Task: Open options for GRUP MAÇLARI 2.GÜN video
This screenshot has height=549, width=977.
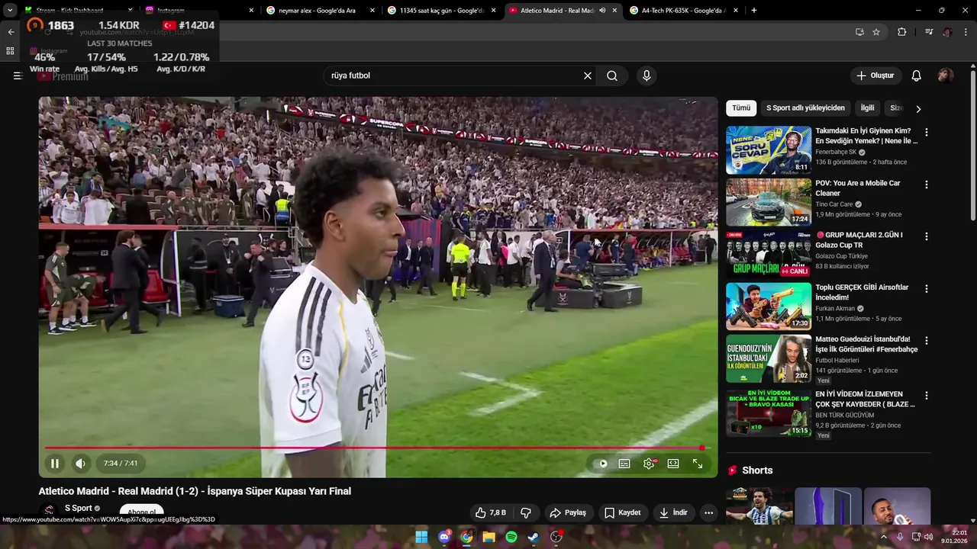Action: pos(927,236)
